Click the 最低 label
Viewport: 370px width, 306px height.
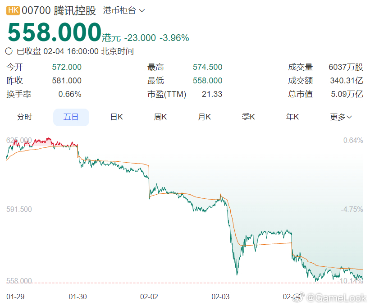[155, 81]
